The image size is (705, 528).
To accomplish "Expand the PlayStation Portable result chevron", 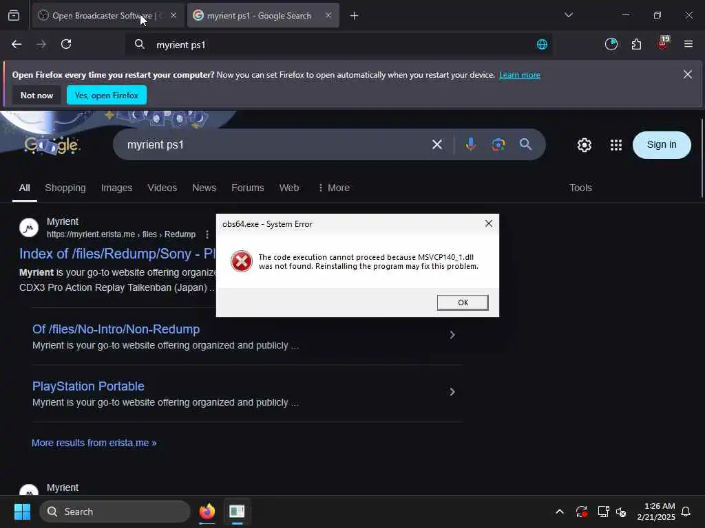I will click(x=452, y=392).
